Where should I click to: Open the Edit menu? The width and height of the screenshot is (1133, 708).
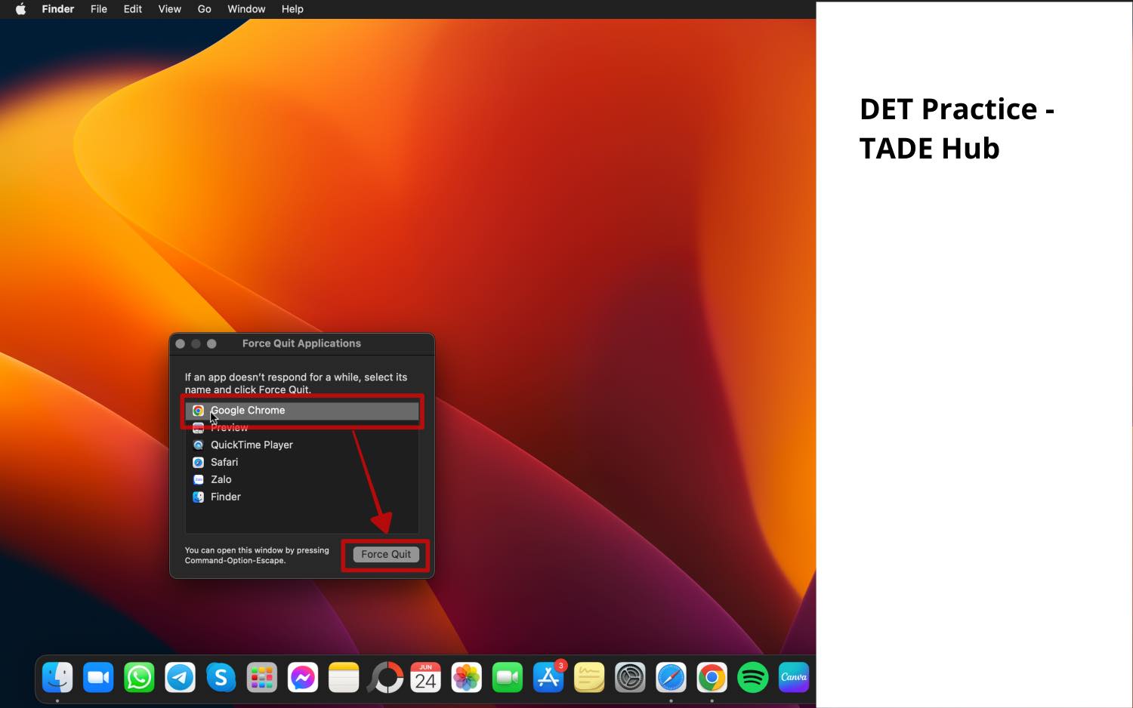pyautogui.click(x=133, y=9)
